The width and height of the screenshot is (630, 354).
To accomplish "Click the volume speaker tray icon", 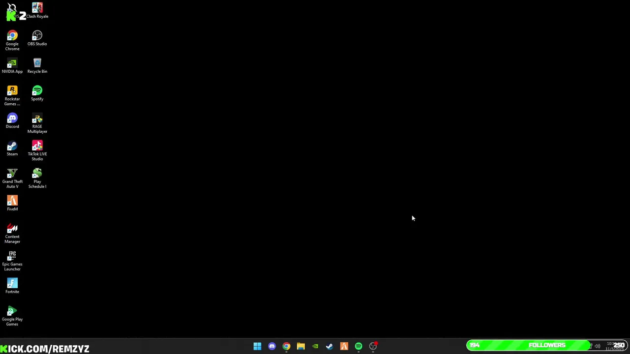I will (x=598, y=346).
